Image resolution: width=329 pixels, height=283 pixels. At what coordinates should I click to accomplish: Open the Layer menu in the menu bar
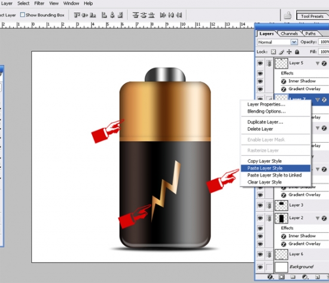7,4
